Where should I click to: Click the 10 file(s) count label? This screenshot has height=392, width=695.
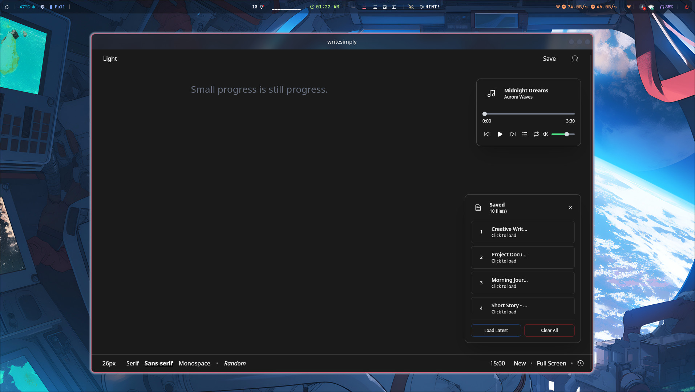[x=498, y=211]
